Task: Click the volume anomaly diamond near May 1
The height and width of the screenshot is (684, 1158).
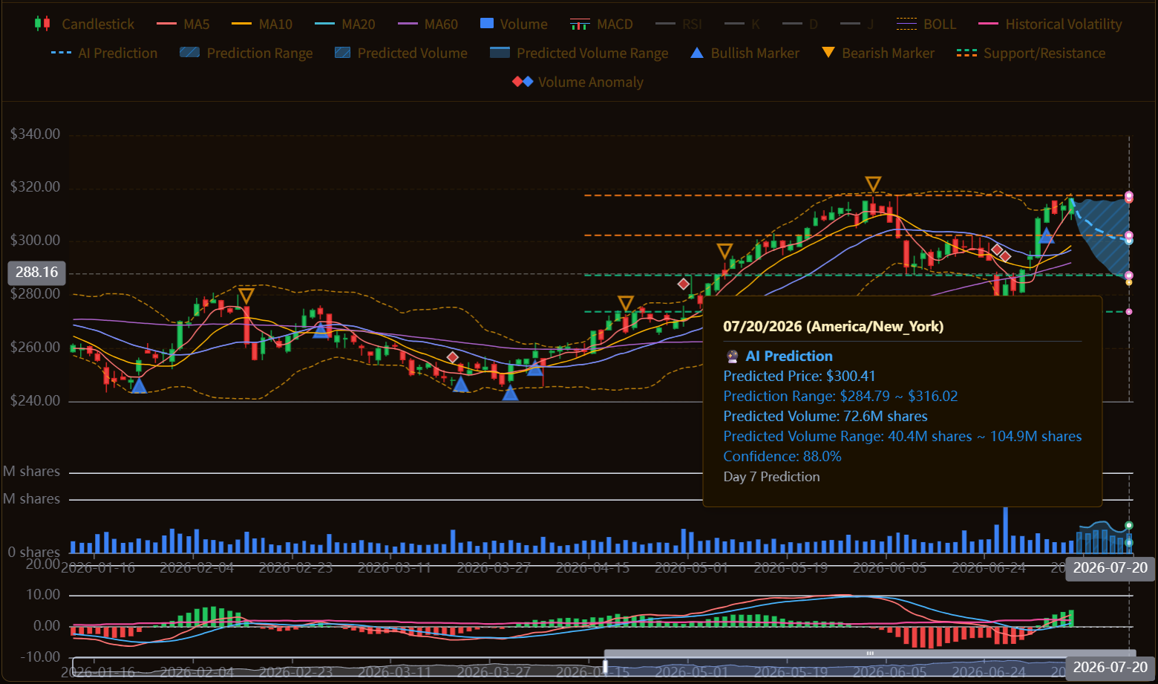Action: click(x=684, y=284)
